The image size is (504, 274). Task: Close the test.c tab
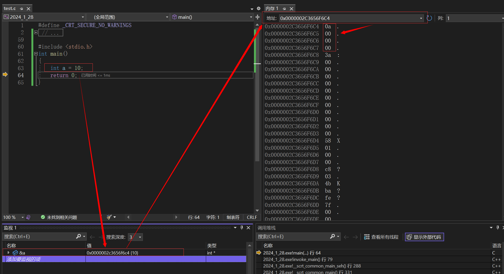(x=29, y=9)
